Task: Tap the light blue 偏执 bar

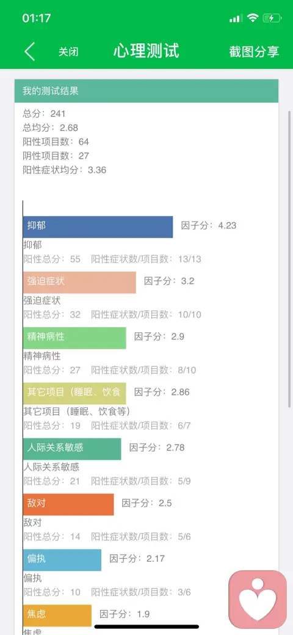Action: tap(62, 560)
